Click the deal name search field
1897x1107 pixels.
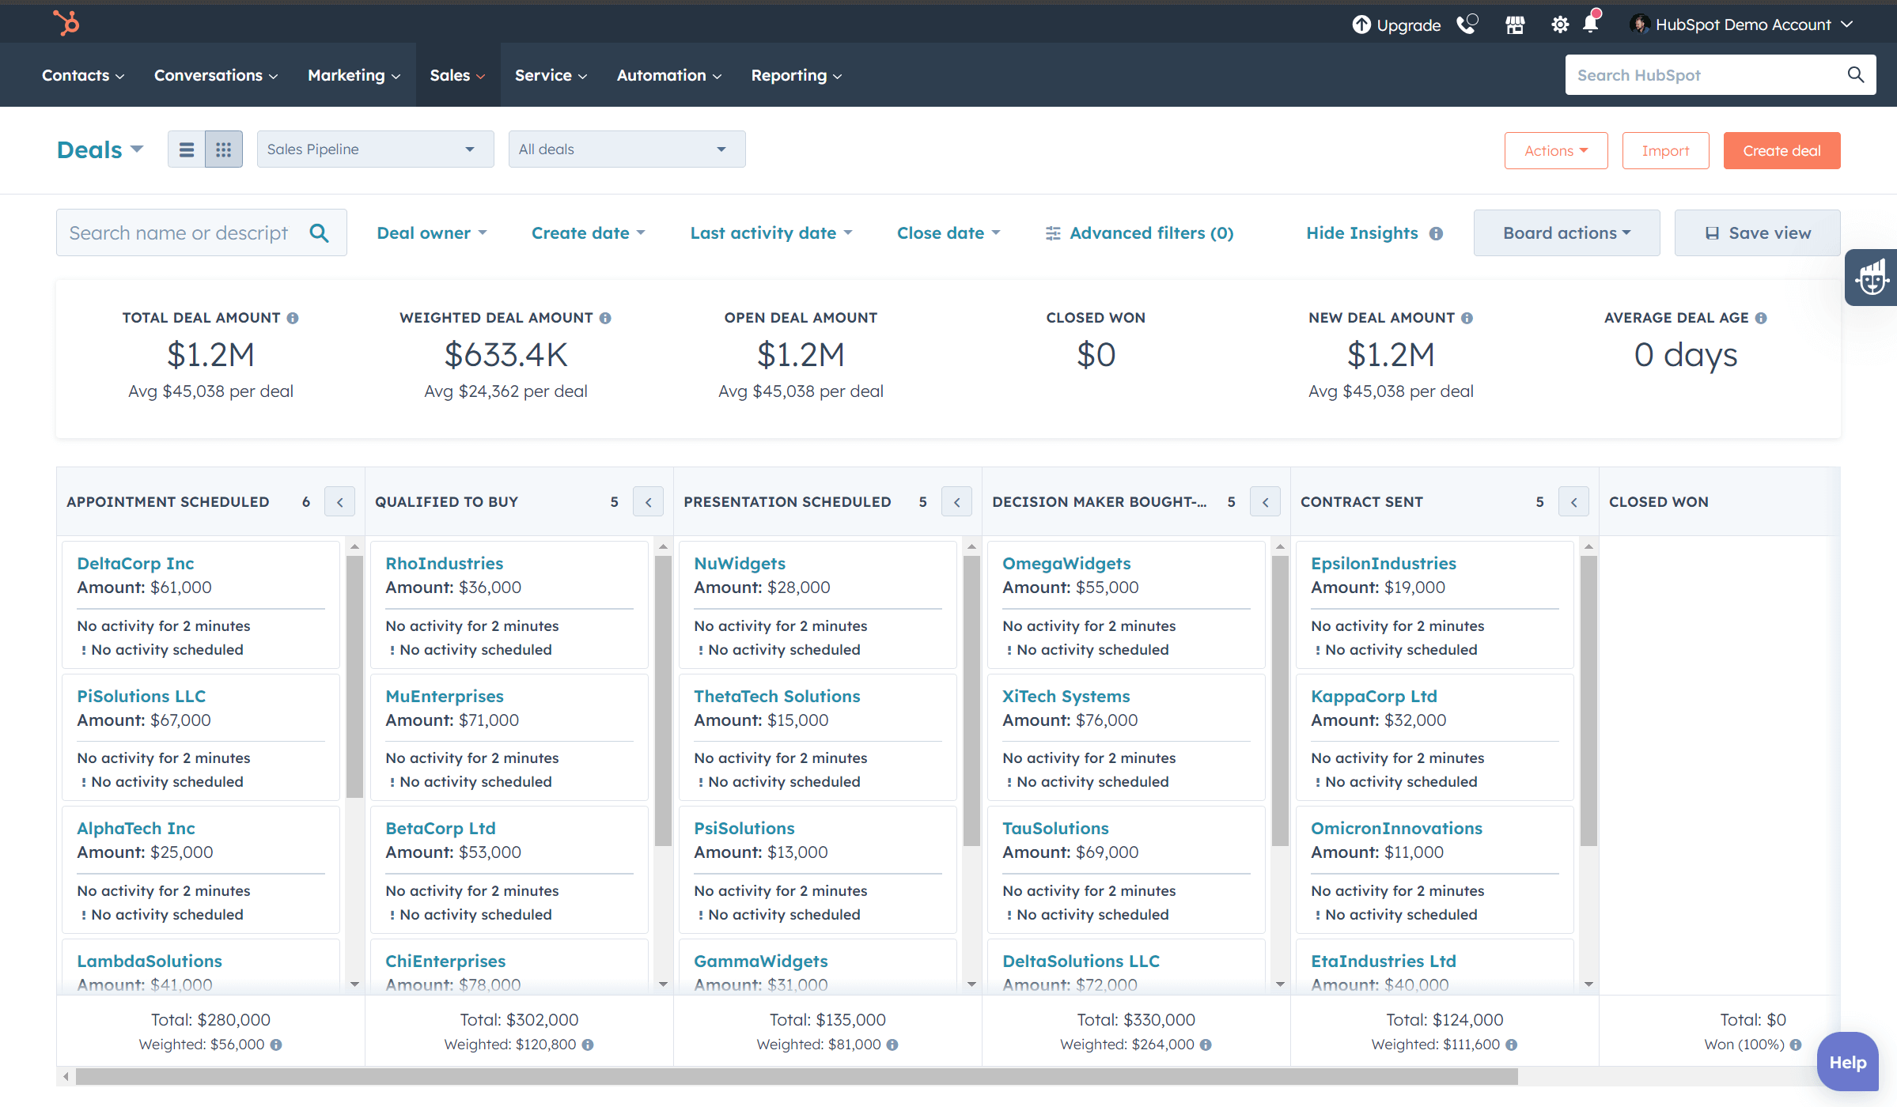pos(178,232)
